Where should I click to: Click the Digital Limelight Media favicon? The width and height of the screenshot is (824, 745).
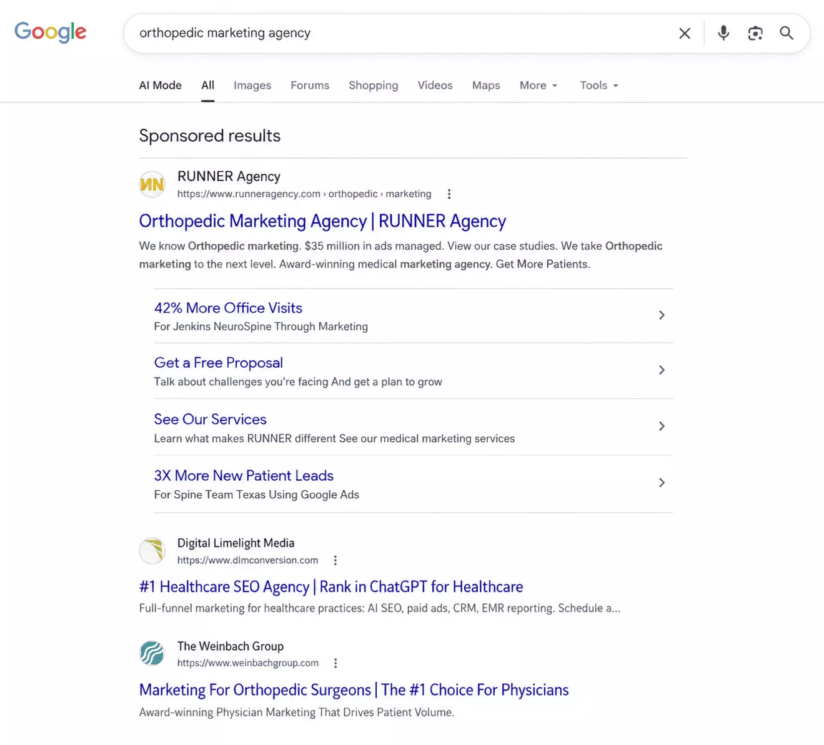point(152,551)
